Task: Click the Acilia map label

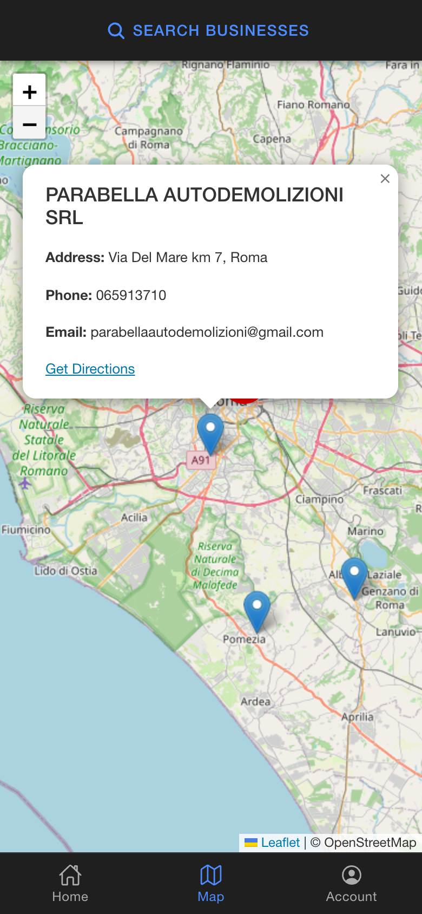Action: [134, 517]
